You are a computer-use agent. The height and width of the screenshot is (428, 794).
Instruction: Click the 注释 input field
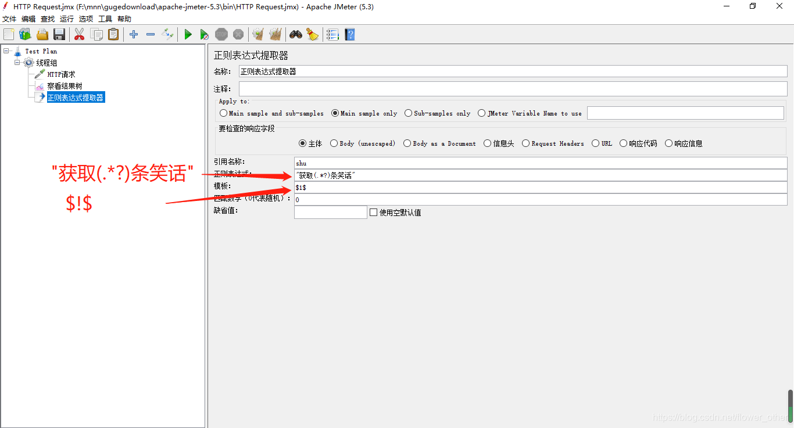coord(513,89)
